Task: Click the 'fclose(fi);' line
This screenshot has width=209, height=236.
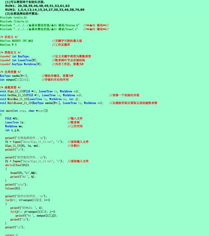Action: [x=13, y=189]
